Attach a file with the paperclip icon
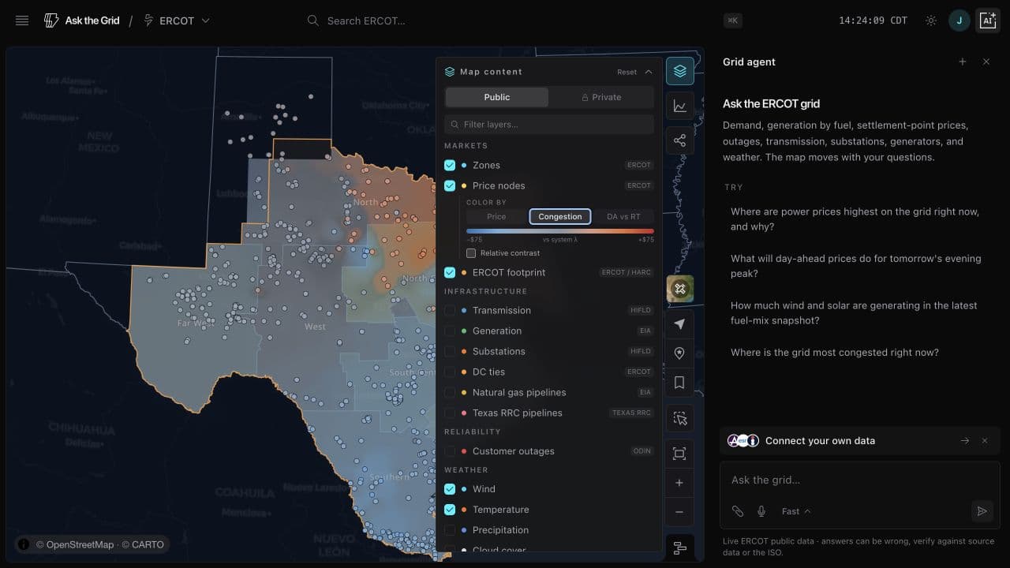 click(x=738, y=511)
